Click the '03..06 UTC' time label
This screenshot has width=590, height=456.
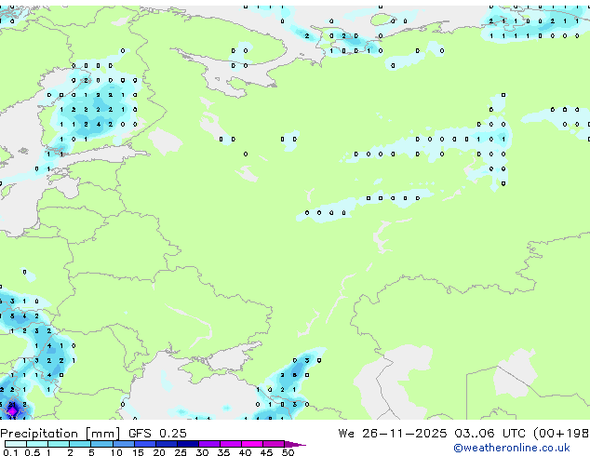tap(489, 434)
